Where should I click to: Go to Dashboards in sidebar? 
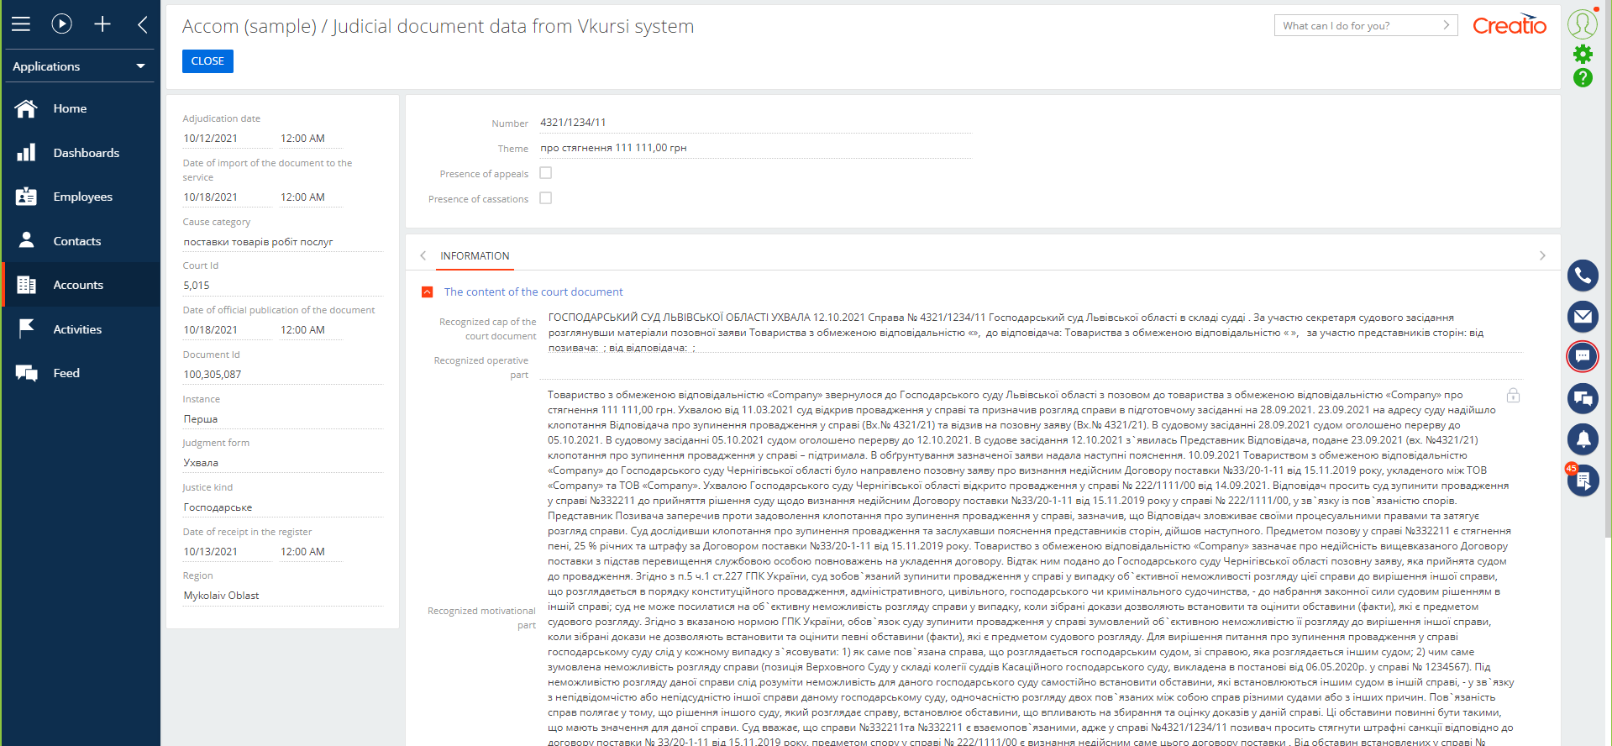[86, 153]
